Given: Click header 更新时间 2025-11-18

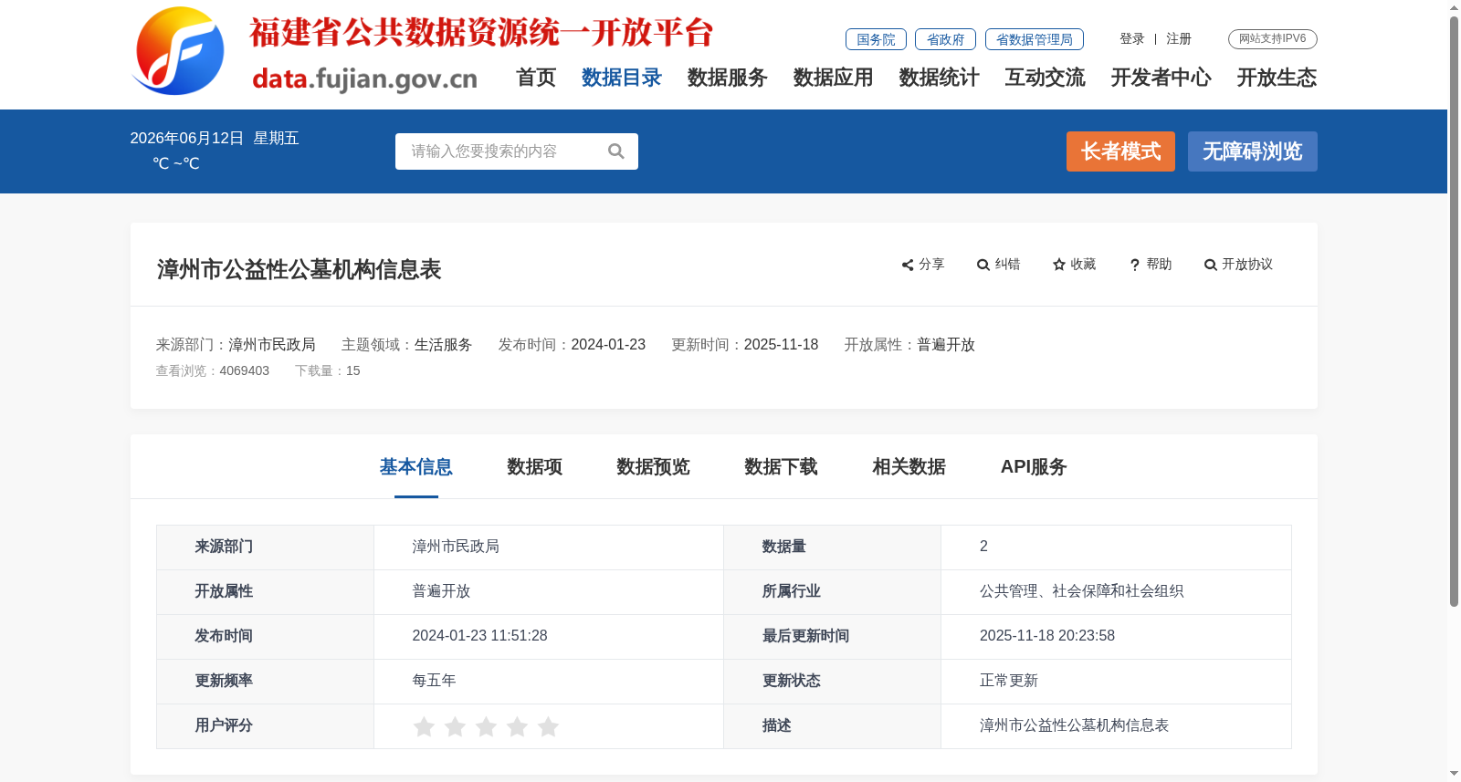Looking at the screenshot, I should point(745,345).
